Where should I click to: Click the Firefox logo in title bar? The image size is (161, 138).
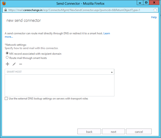coord(4,3)
